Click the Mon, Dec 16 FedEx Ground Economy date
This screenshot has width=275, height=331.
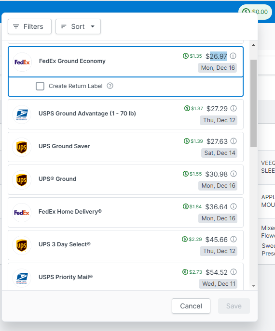tap(218, 68)
